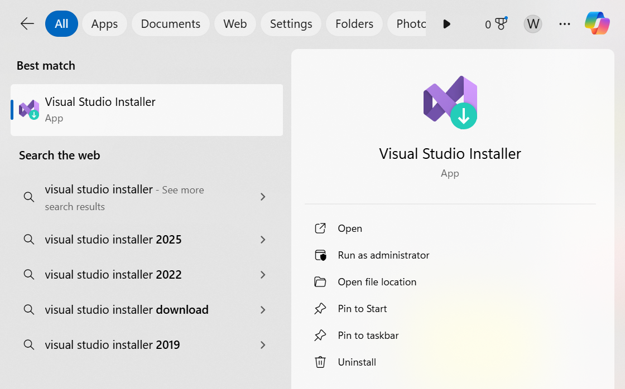Expand the 'visual studio installer' see more chevron
625x389 pixels.
pyautogui.click(x=263, y=197)
